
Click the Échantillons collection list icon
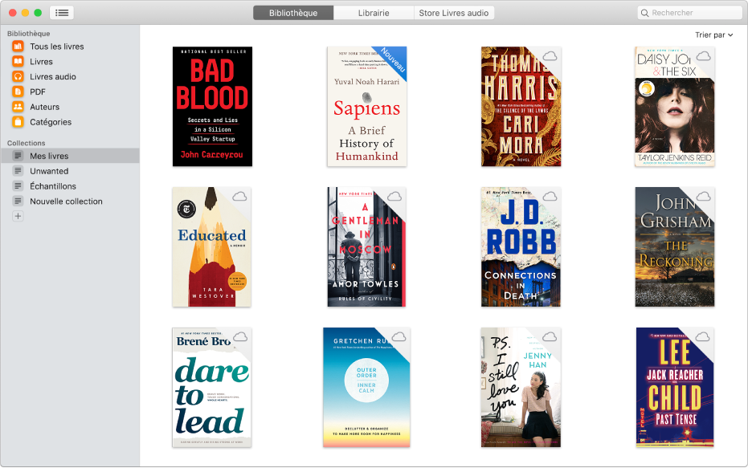[18, 186]
